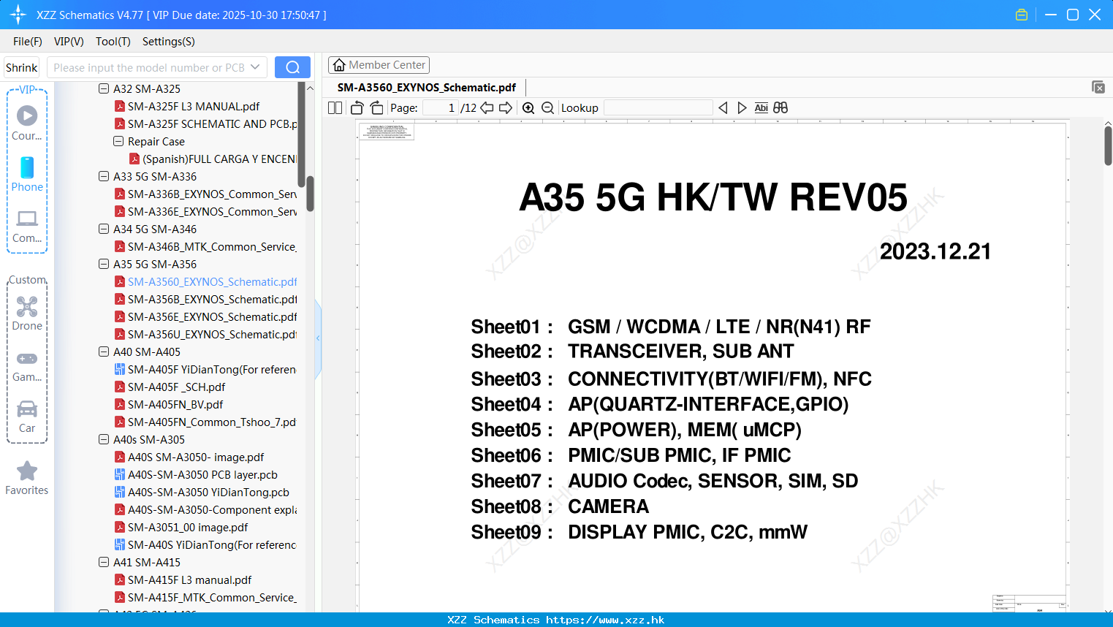Open the Game console category
This screenshot has width=1113, height=627.
tap(27, 366)
